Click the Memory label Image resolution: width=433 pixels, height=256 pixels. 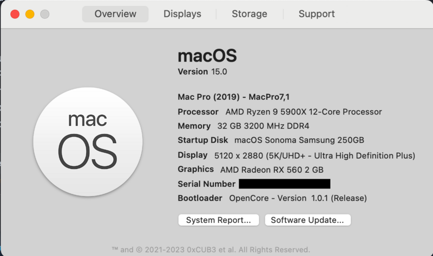tap(194, 126)
